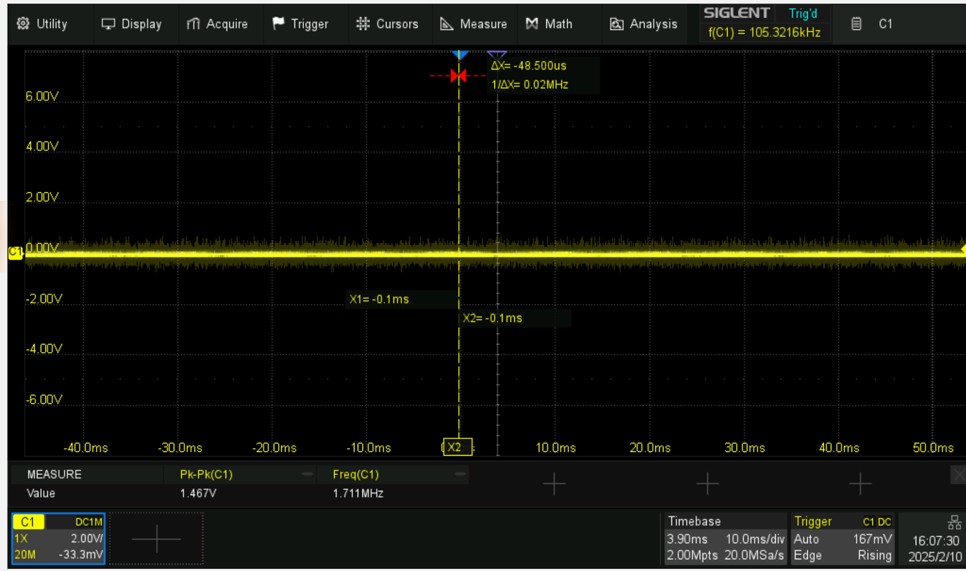The image size is (966, 571).
Task: Click the Measure ruler icon
Action: click(446, 24)
